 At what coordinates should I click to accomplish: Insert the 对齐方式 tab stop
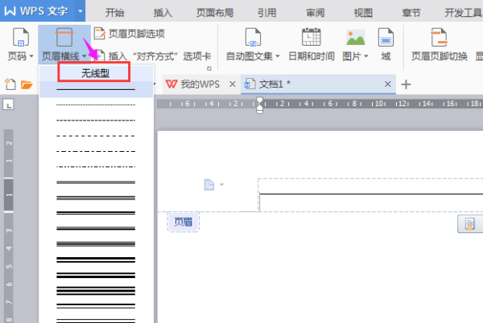point(154,56)
